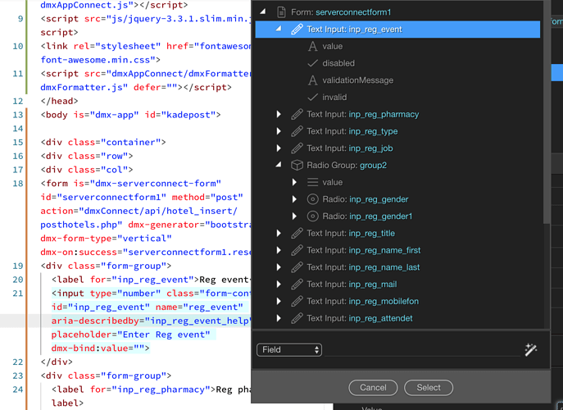Select the 'disabled' property row

coord(397,63)
